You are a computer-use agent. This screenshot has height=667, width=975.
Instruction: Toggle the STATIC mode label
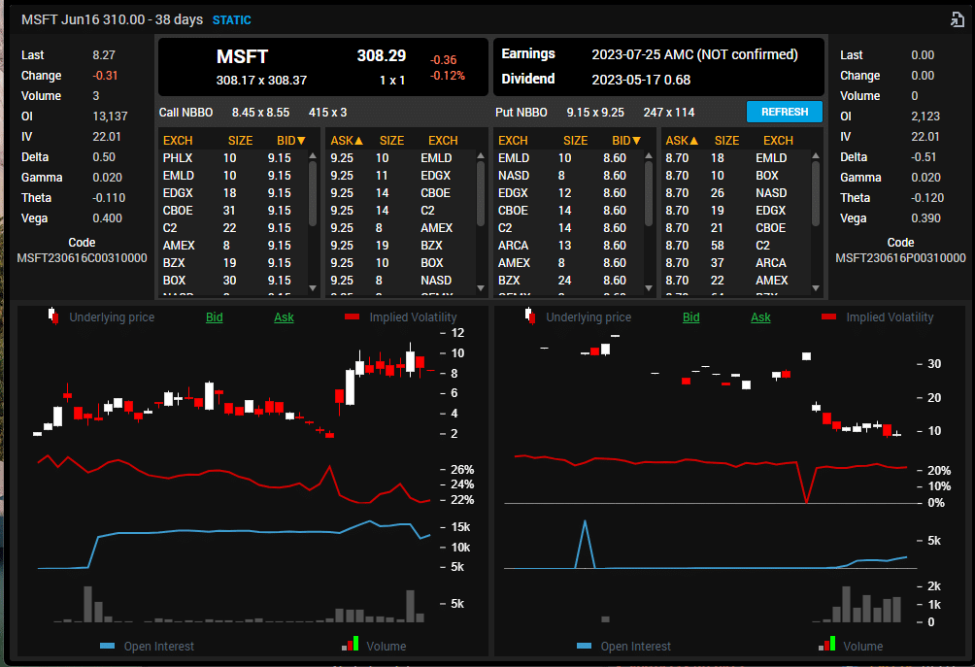(x=232, y=19)
